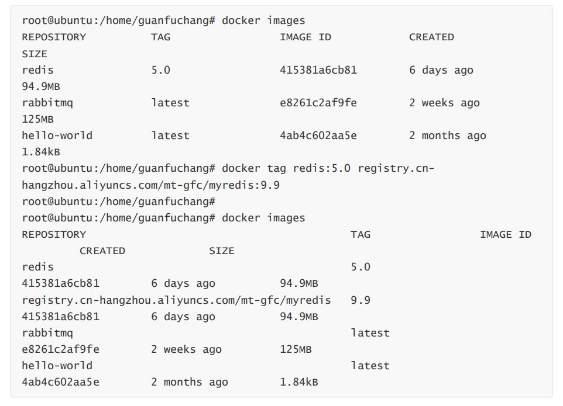563x406 pixels.
Task: Select hello-world repository in the first listing
Action: click(57, 136)
